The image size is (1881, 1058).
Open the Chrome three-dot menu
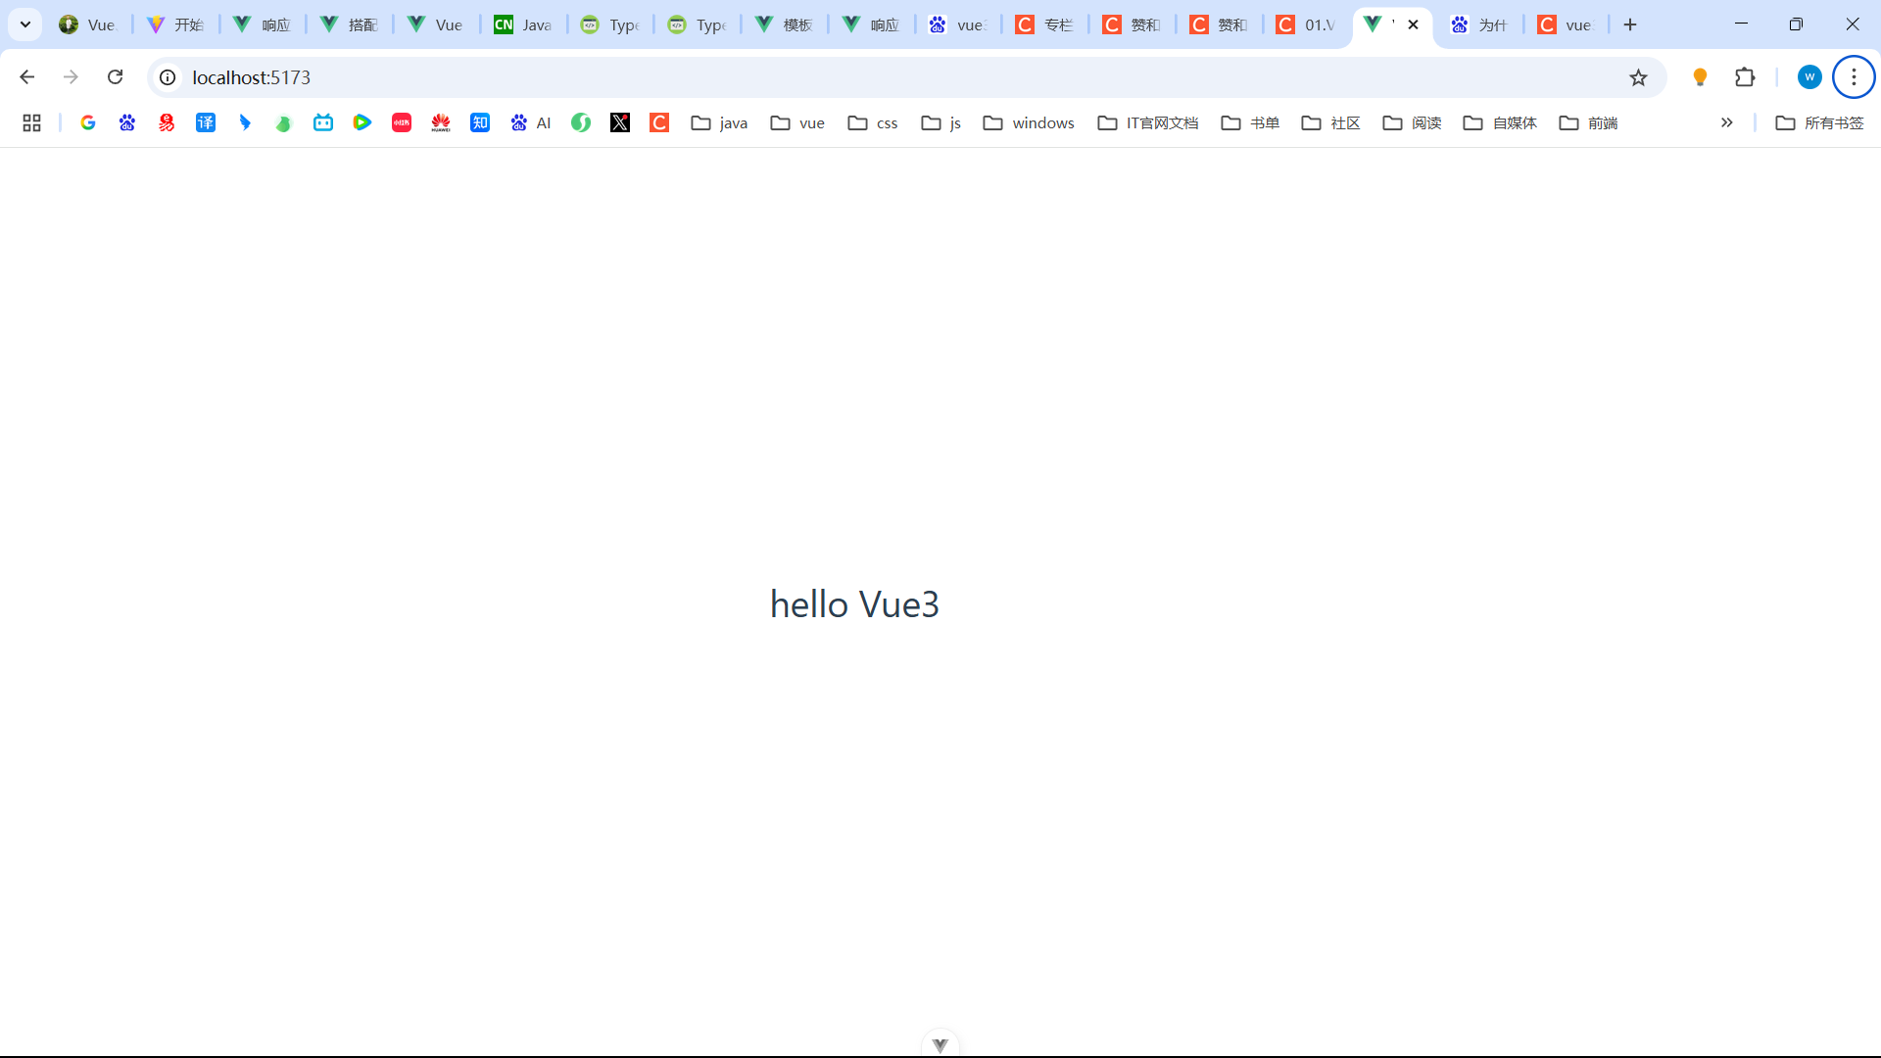1854,77
